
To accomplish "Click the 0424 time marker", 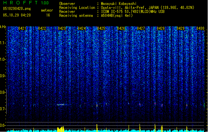I will tap(82, 28).
